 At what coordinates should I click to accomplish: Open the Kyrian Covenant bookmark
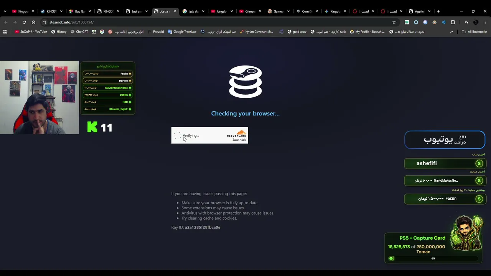pyautogui.click(x=257, y=32)
